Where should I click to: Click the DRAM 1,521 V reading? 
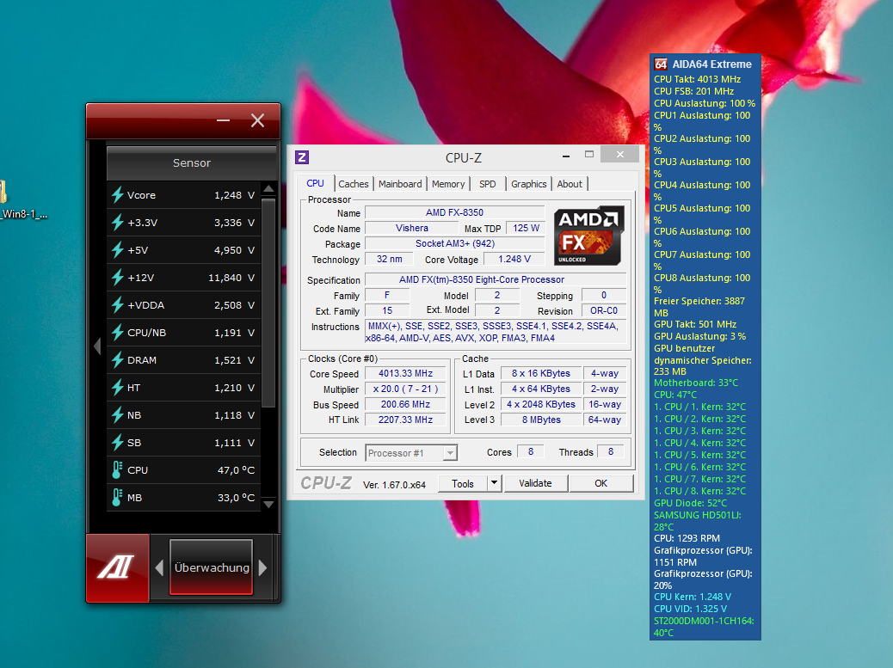click(234, 360)
